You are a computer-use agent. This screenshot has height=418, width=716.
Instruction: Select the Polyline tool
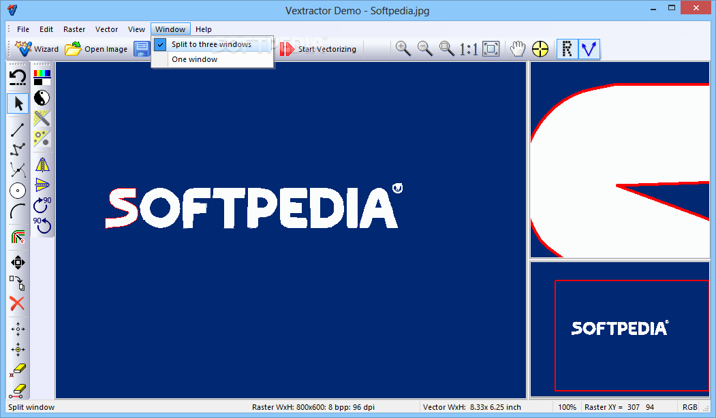18,150
